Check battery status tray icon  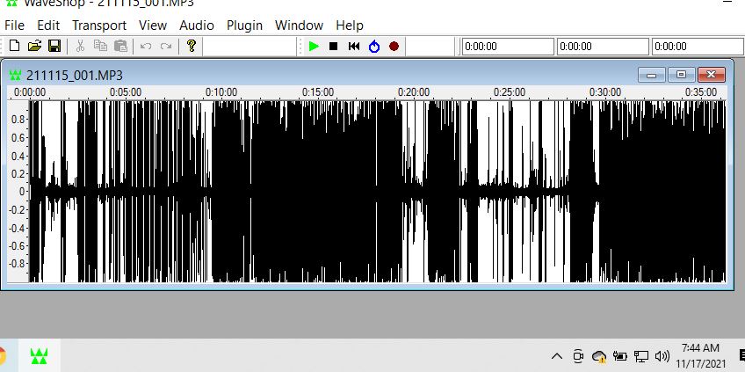point(620,356)
